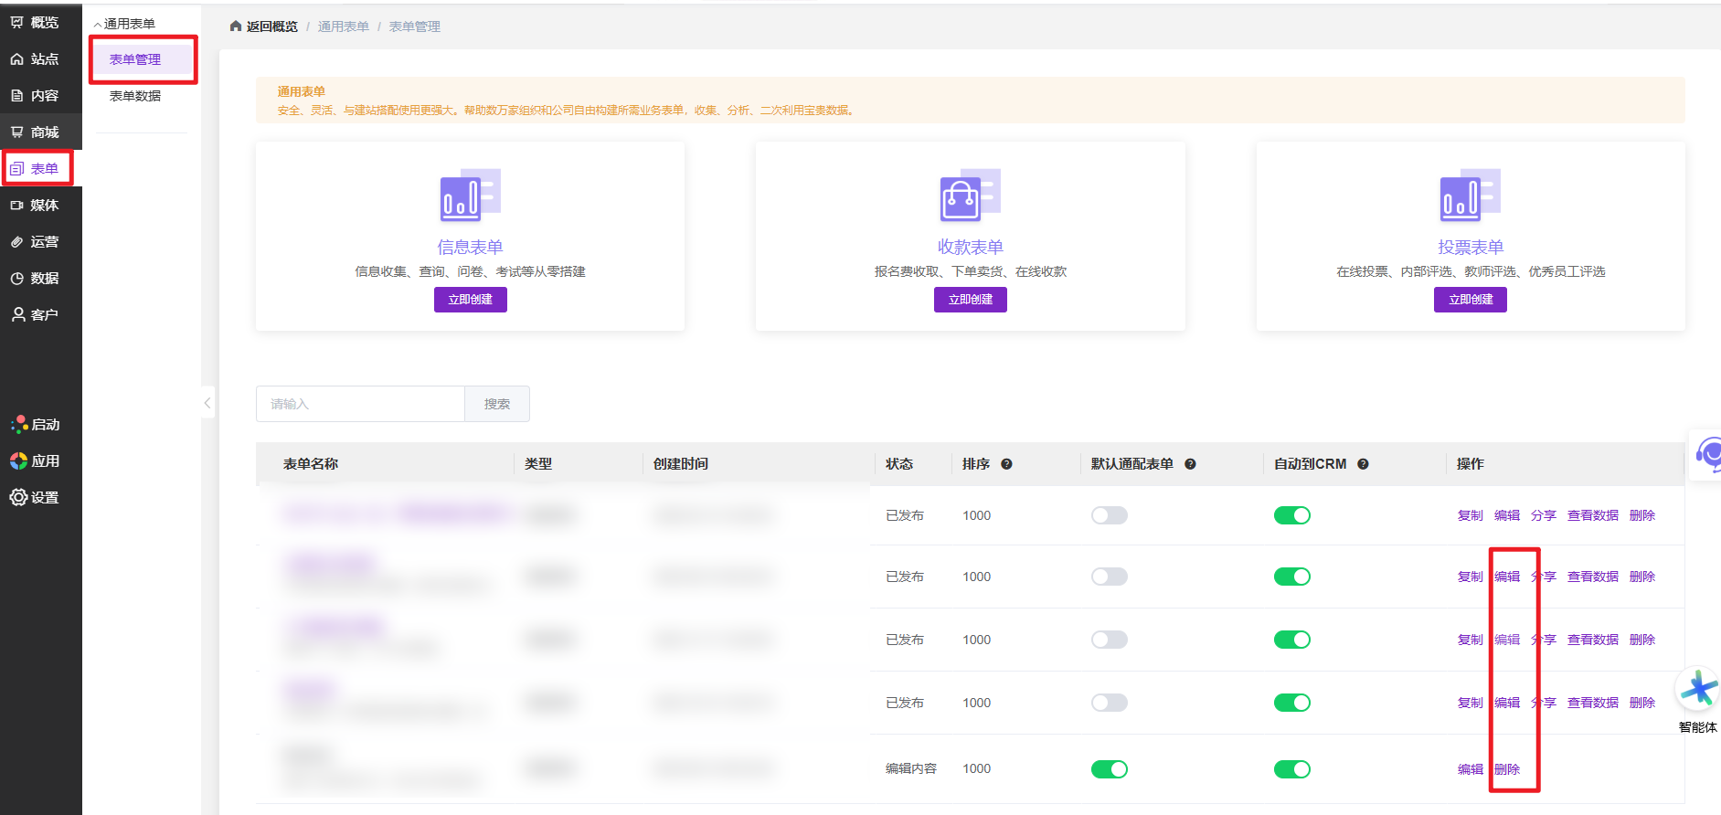Click 立即创建 under 信息表单
Image resolution: width=1721 pixels, height=815 pixels.
(x=470, y=300)
